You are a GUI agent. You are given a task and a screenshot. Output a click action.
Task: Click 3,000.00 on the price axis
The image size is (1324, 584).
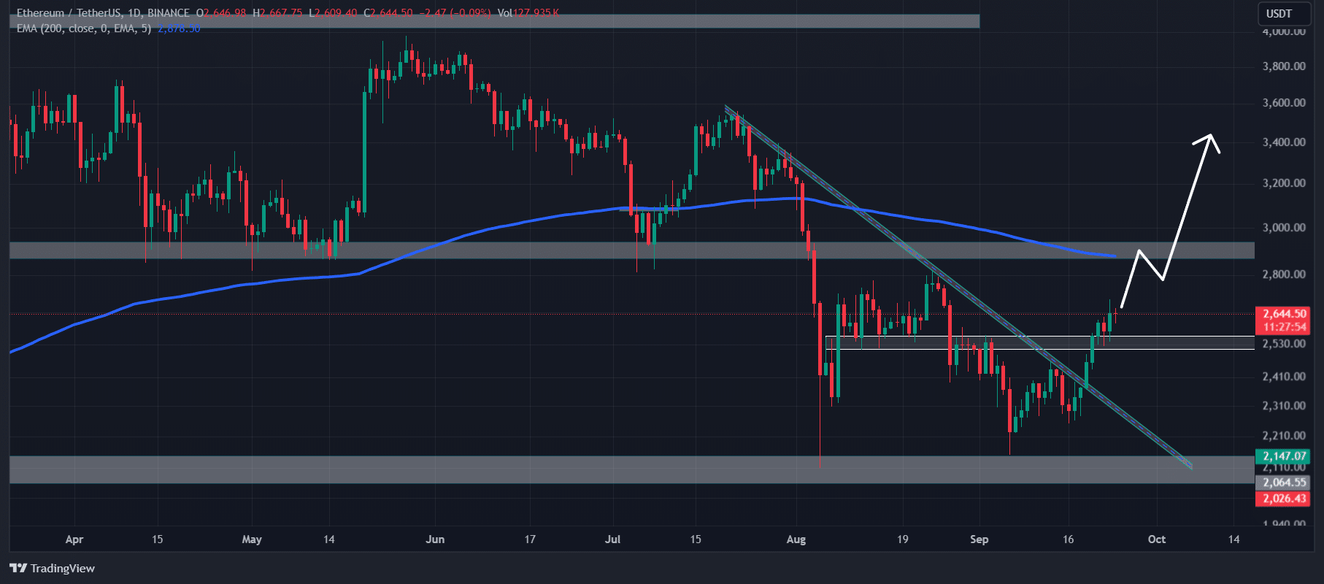pos(1284,228)
